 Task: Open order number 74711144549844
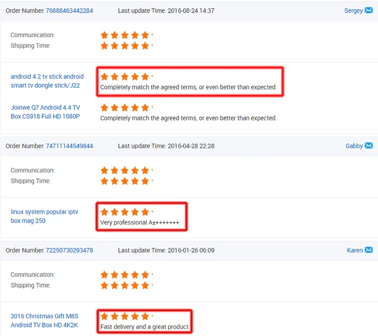click(69, 146)
